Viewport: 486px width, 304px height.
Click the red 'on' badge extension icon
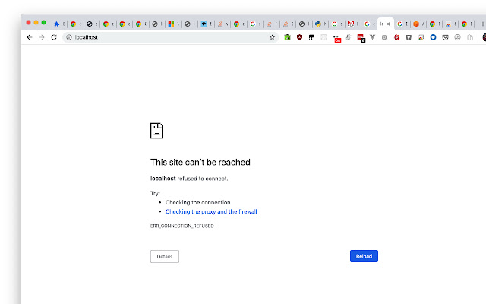pyautogui.click(x=337, y=39)
